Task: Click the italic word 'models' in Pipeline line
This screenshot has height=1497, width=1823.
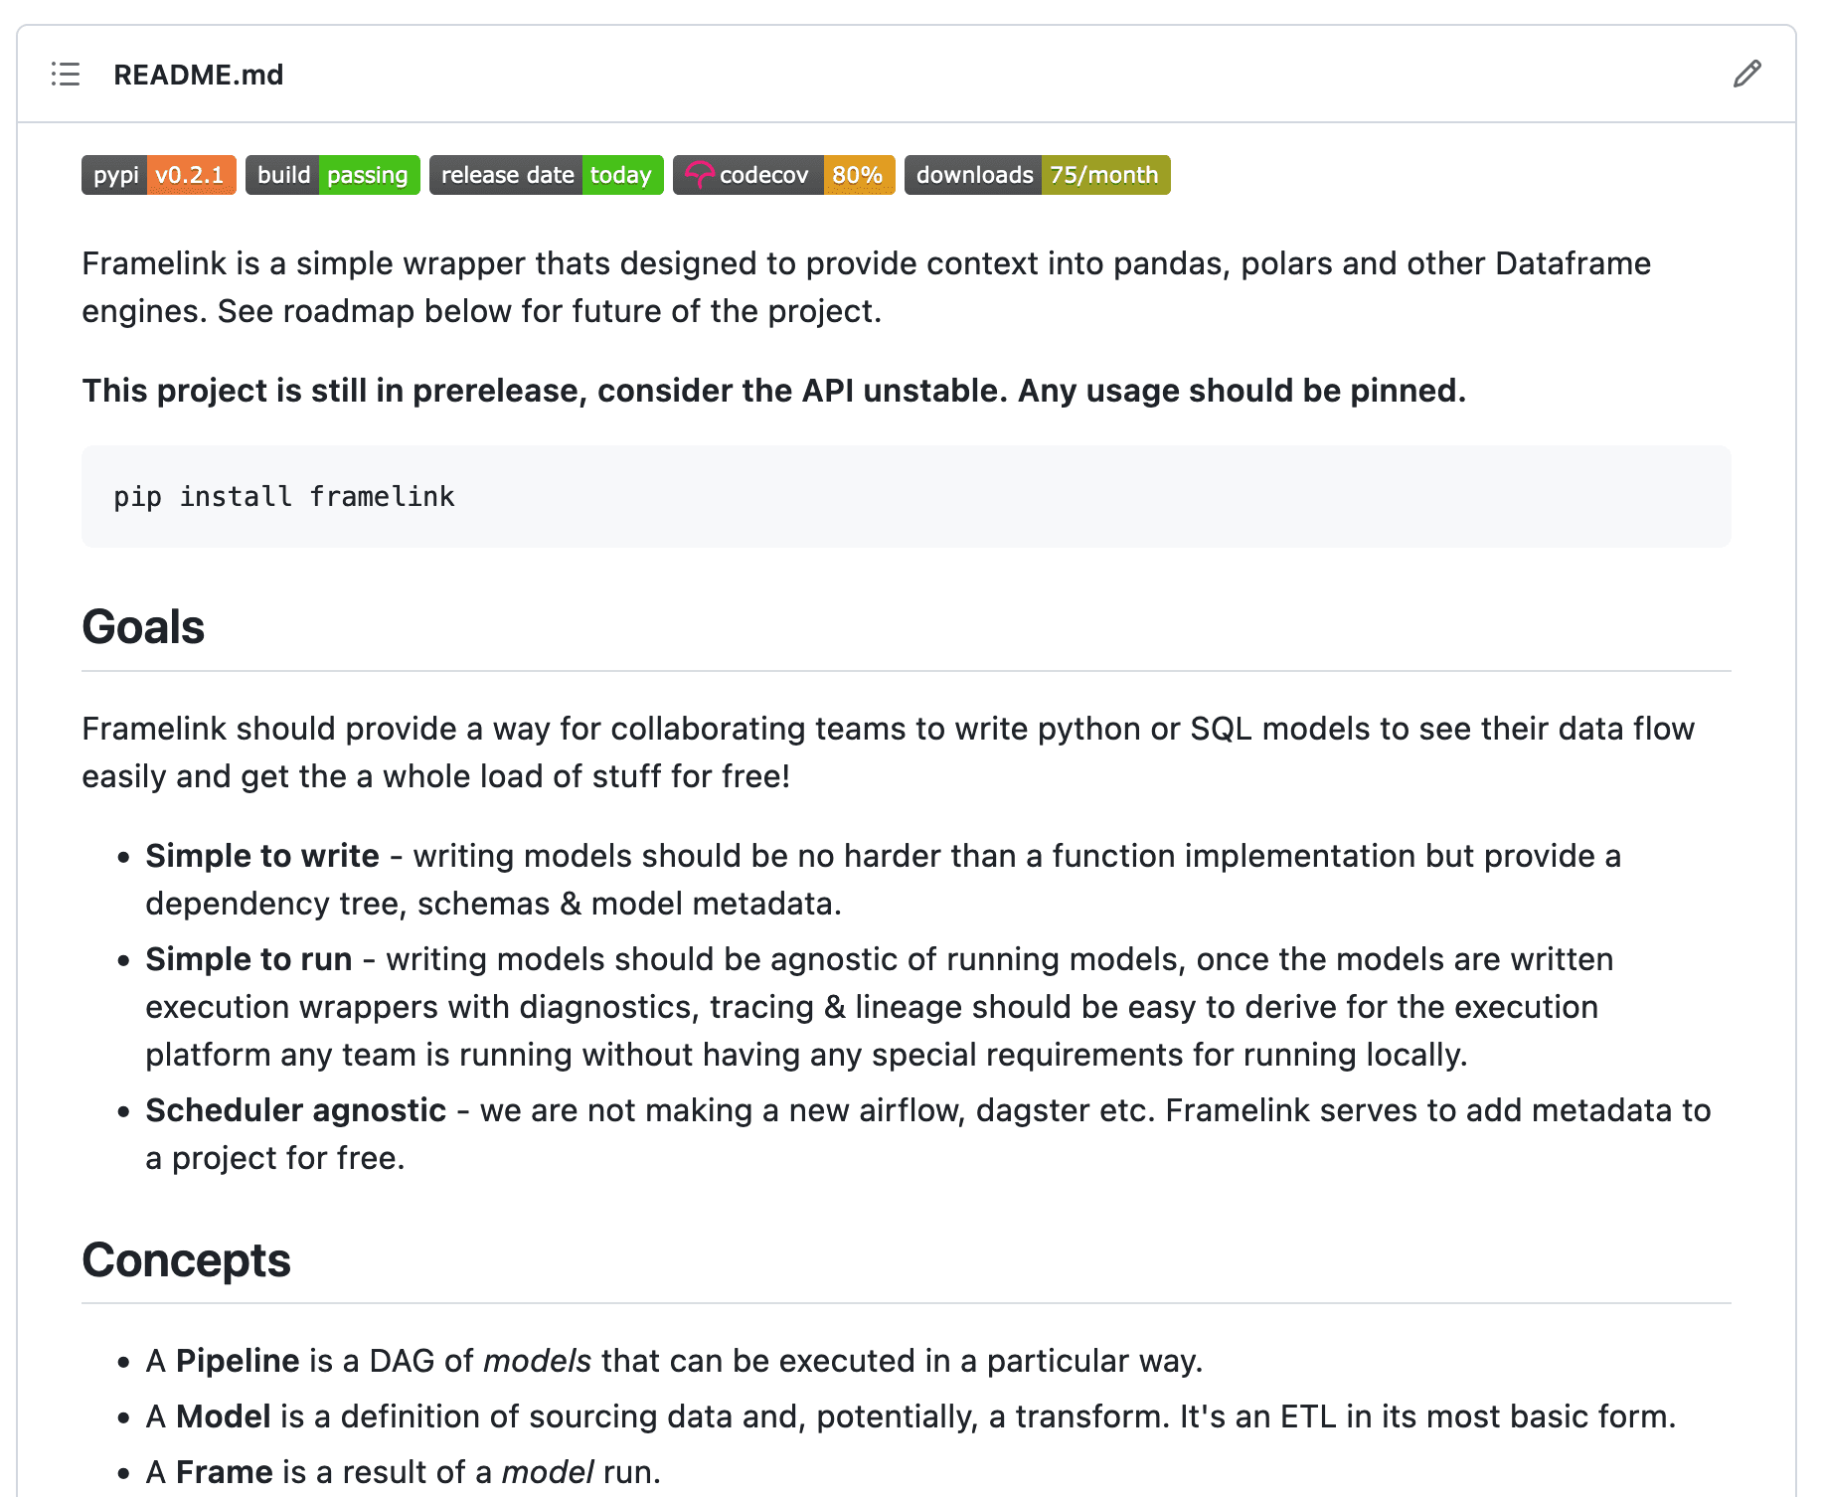Action: coord(537,1361)
